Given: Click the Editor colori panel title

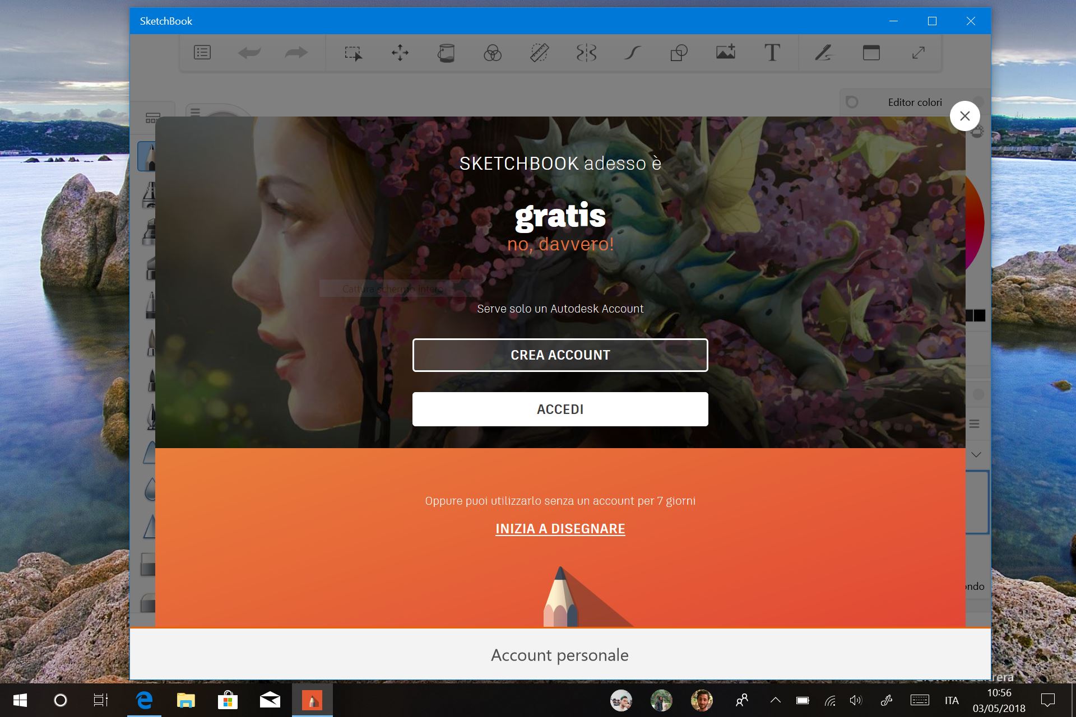Looking at the screenshot, I should tap(915, 103).
